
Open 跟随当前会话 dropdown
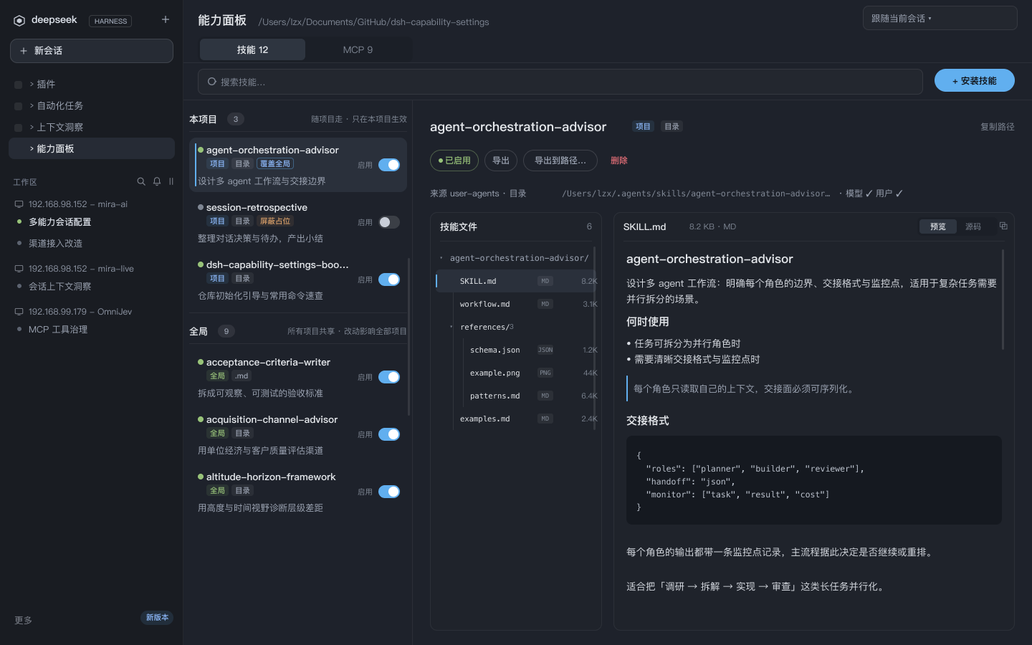(940, 18)
